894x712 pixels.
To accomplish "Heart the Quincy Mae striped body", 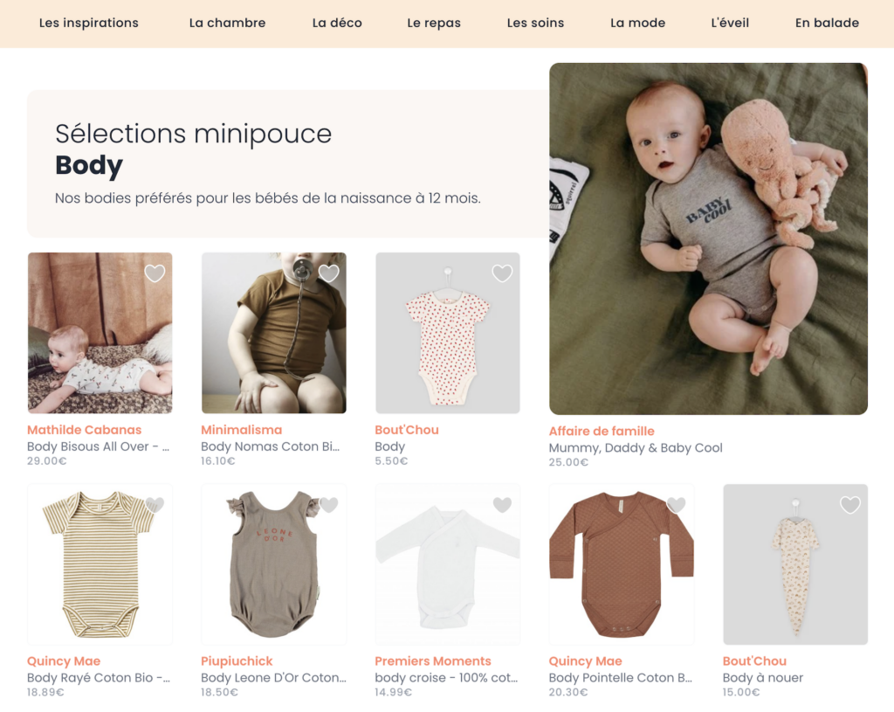I will [155, 505].
